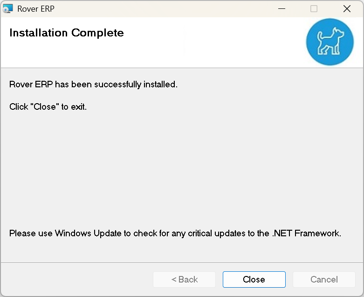This screenshot has height=297, width=364.
Task: Click the disabled Cancel button
Action: [324, 279]
